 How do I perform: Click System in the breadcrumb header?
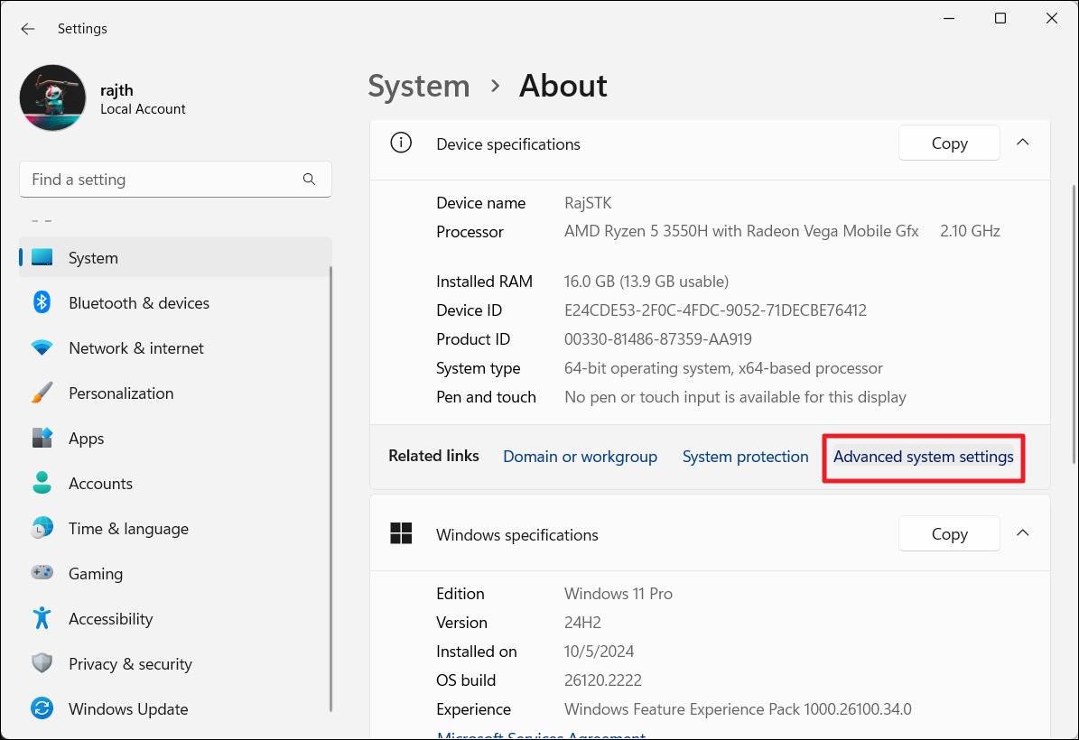pos(419,87)
